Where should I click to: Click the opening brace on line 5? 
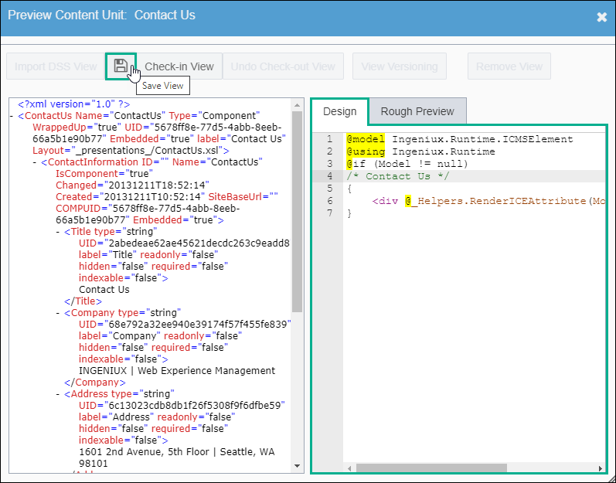[x=349, y=189]
